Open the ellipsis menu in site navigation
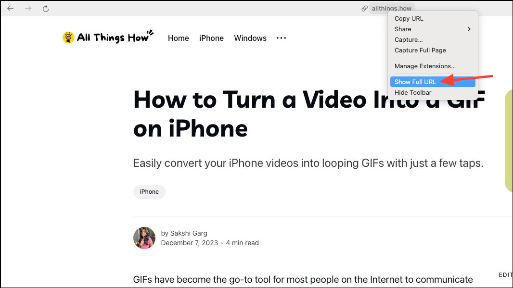Screen dimensions: 513x288 pos(281,38)
